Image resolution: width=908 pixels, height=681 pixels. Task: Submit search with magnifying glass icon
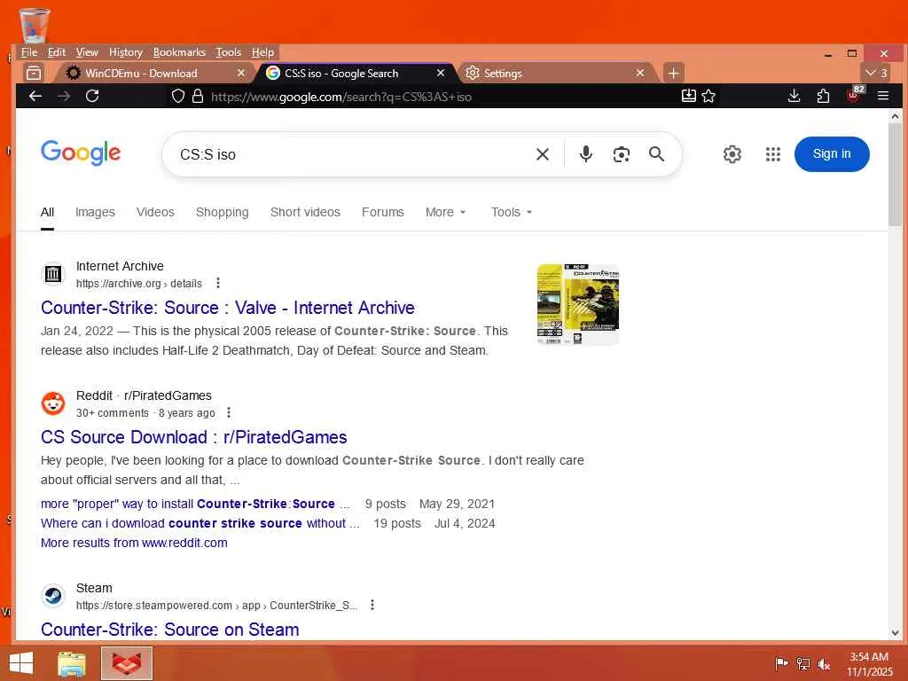click(x=656, y=154)
